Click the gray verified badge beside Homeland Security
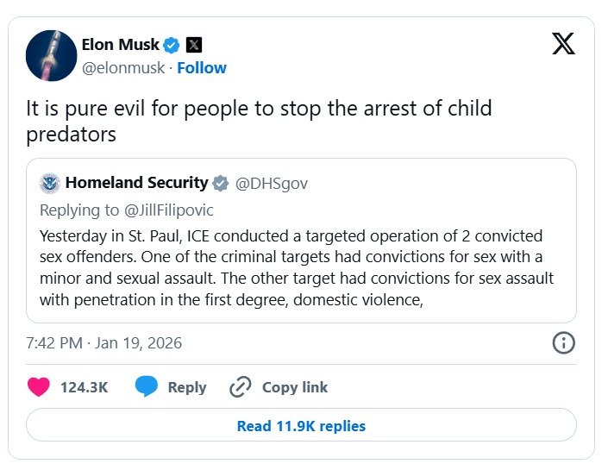The width and height of the screenshot is (608, 470). point(220,183)
